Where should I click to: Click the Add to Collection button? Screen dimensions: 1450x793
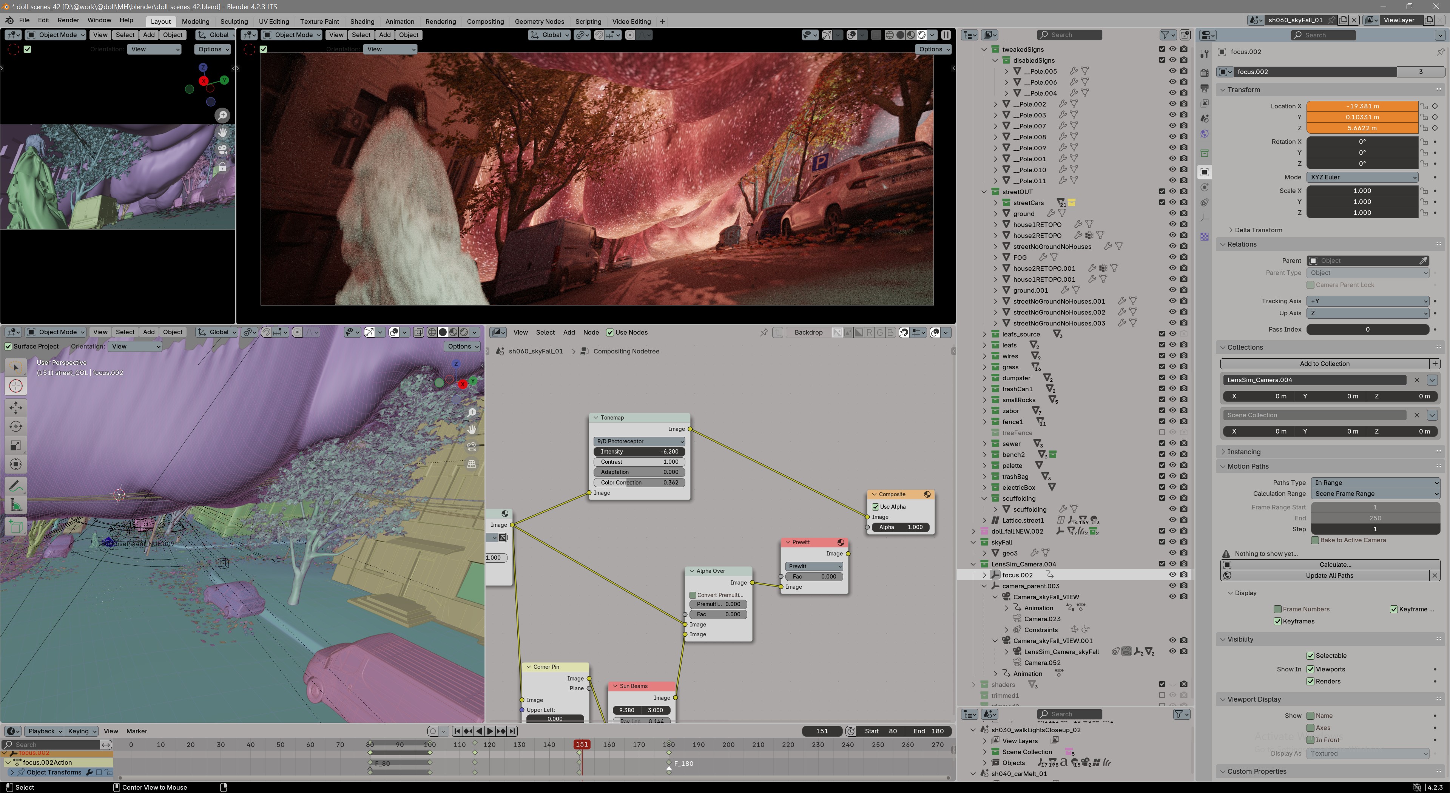[x=1325, y=364]
